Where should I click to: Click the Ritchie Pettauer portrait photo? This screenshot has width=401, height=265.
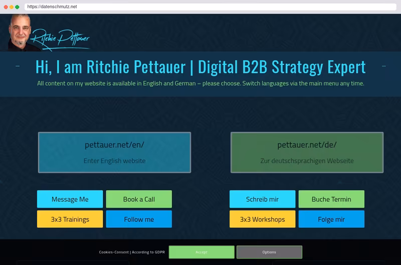coord(20,33)
